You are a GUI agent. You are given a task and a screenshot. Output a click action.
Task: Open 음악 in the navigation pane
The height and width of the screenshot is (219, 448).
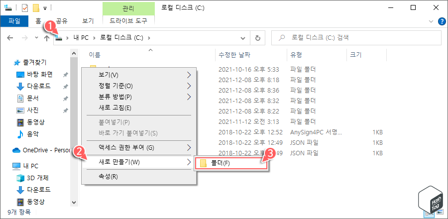32,134
